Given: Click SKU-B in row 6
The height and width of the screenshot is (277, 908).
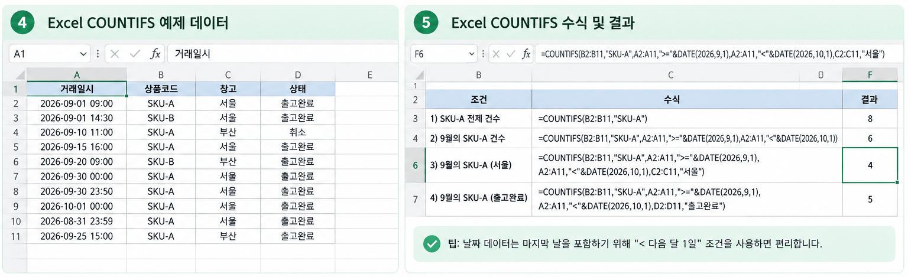Looking at the screenshot, I should coord(161,161).
